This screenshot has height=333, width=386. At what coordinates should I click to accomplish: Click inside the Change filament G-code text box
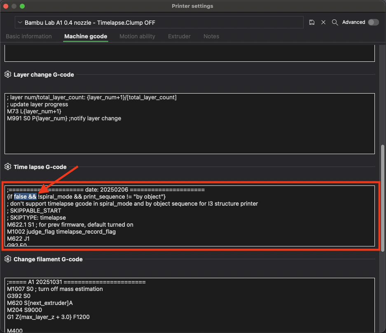click(189, 305)
